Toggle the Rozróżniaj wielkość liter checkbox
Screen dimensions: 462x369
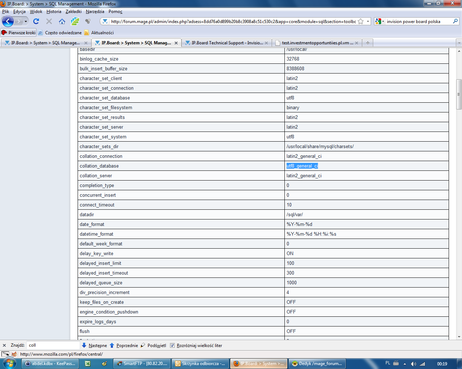(172, 345)
